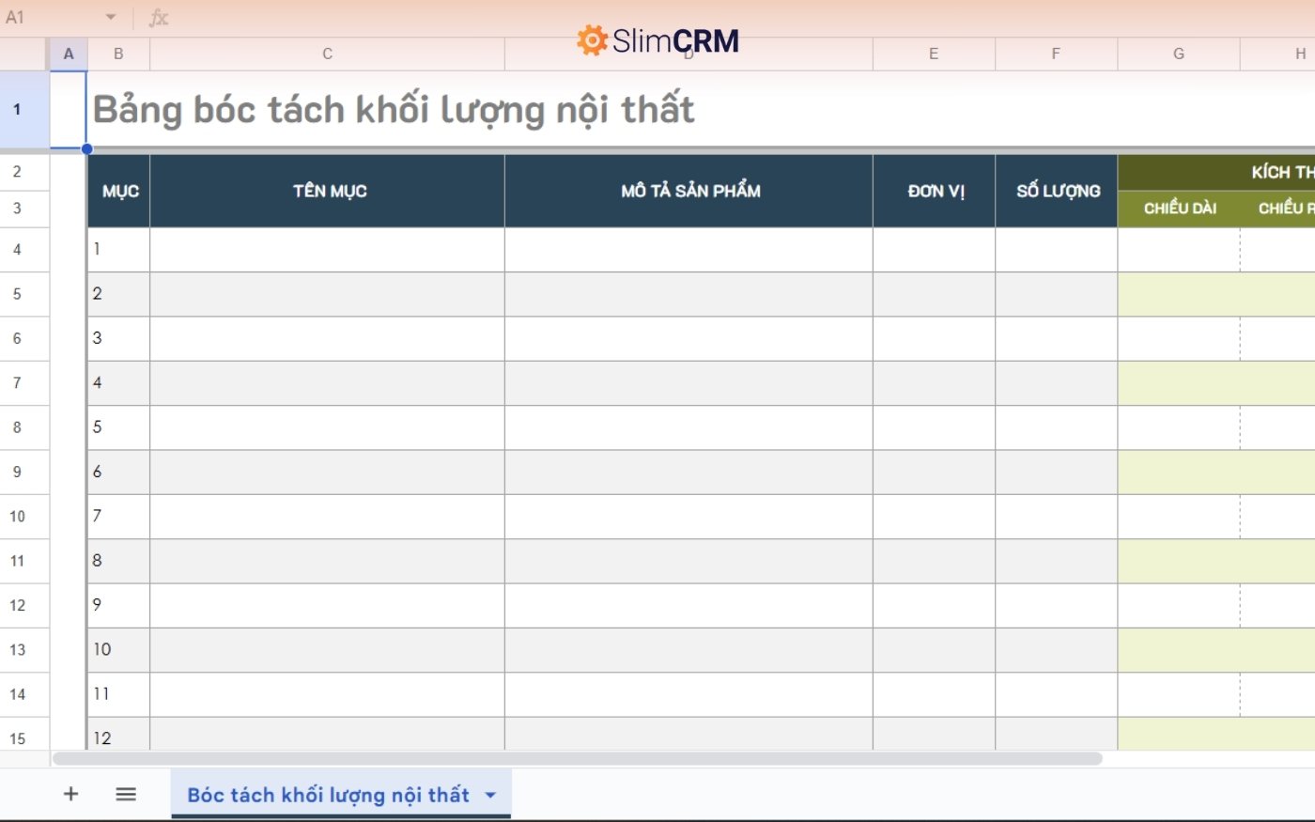Click the MỤC cell numbered 10

119,650
